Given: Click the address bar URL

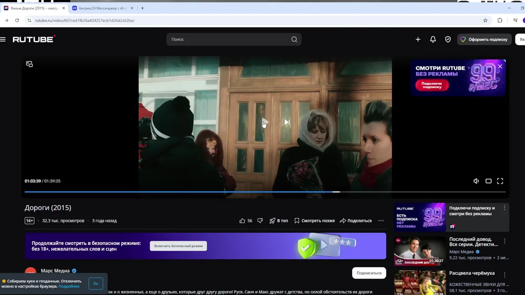Looking at the screenshot, I should [x=85, y=20].
